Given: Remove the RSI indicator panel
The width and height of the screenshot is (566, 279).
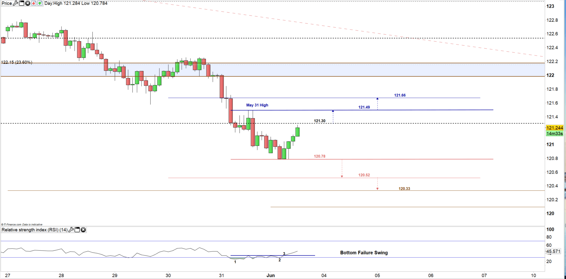Looking at the screenshot, I should pos(83,230).
